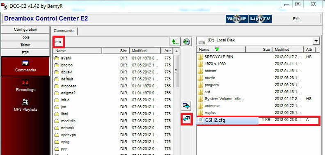This screenshot has height=155, width=325.
Task: Minimize the DCC-E2 window
Action: click(x=287, y=4)
